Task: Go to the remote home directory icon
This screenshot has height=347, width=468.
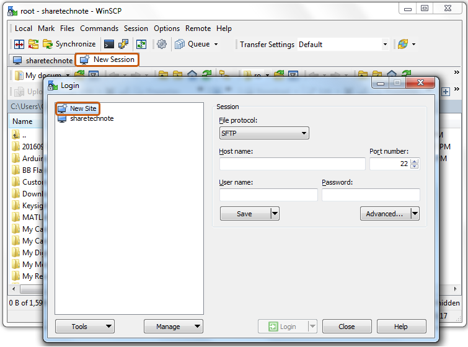Action: 392,74
